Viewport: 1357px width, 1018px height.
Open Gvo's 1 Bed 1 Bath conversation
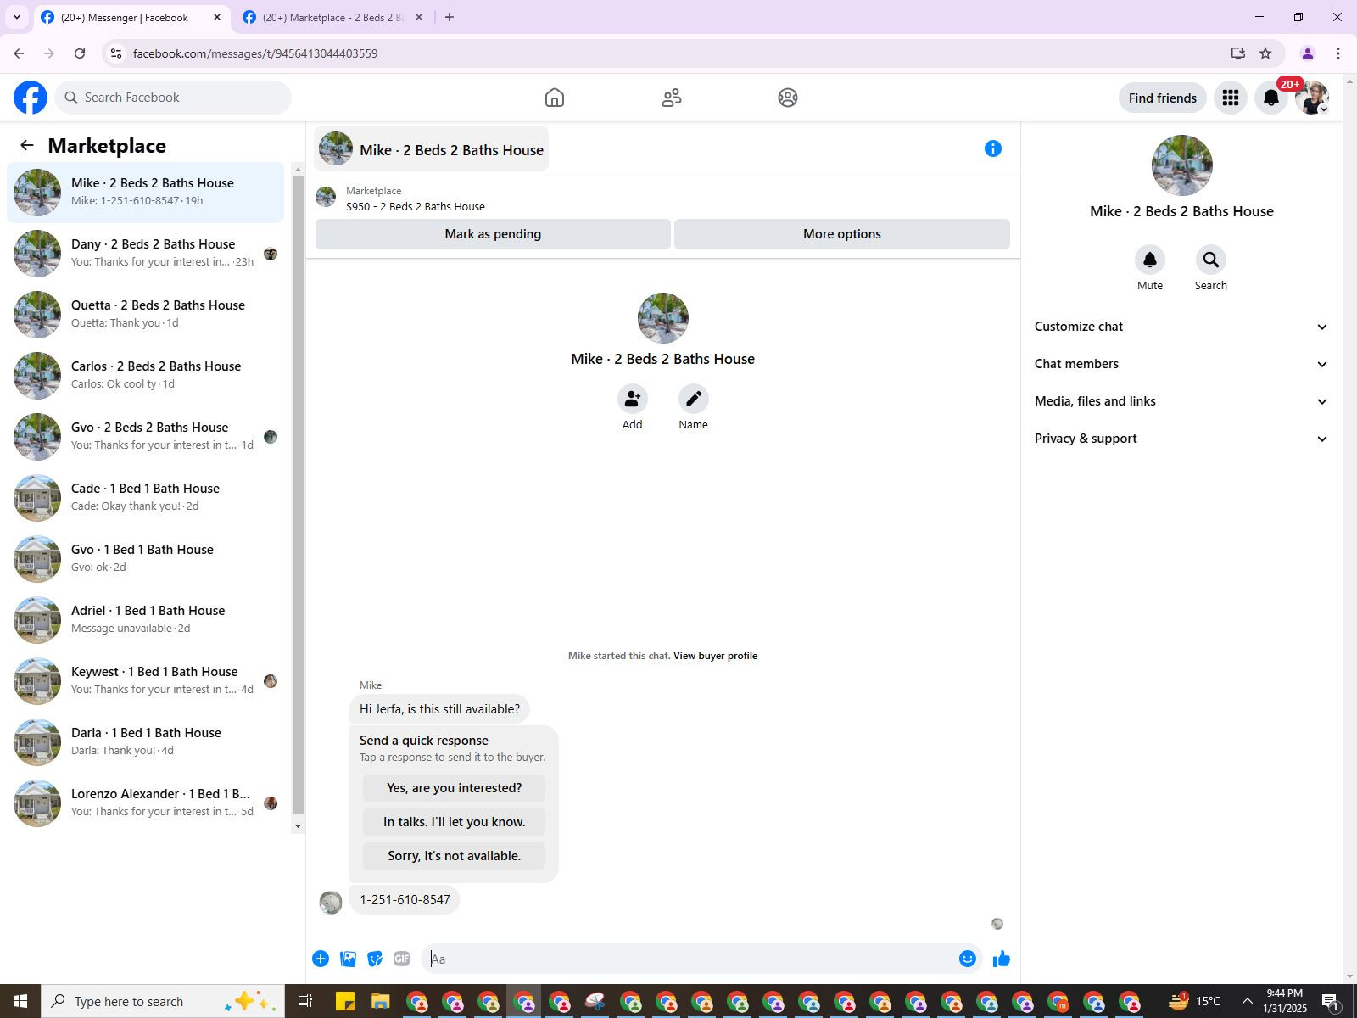pyautogui.click(x=146, y=559)
